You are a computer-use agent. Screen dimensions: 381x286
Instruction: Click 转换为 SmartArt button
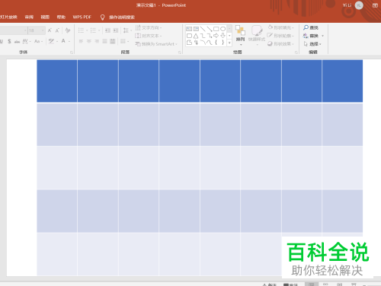click(x=156, y=44)
